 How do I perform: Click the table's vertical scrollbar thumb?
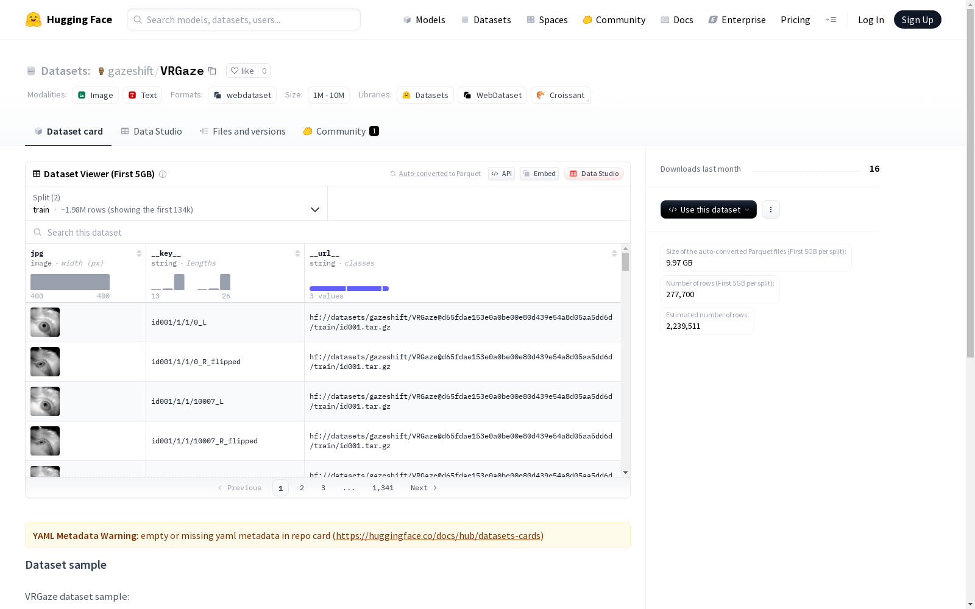point(625,262)
